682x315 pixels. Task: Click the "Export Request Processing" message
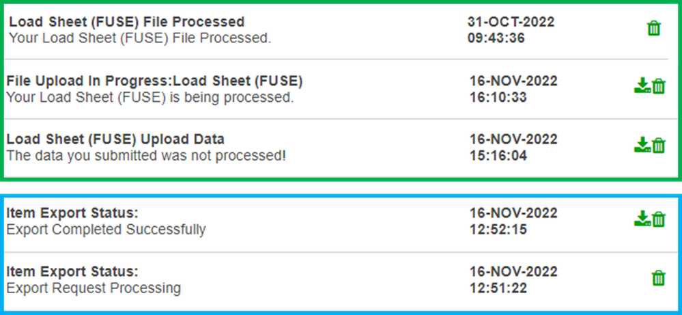click(x=94, y=288)
